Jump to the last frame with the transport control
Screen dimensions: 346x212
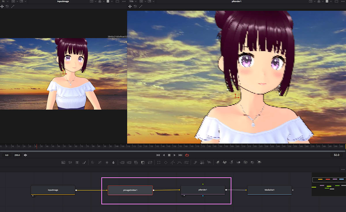(180, 155)
